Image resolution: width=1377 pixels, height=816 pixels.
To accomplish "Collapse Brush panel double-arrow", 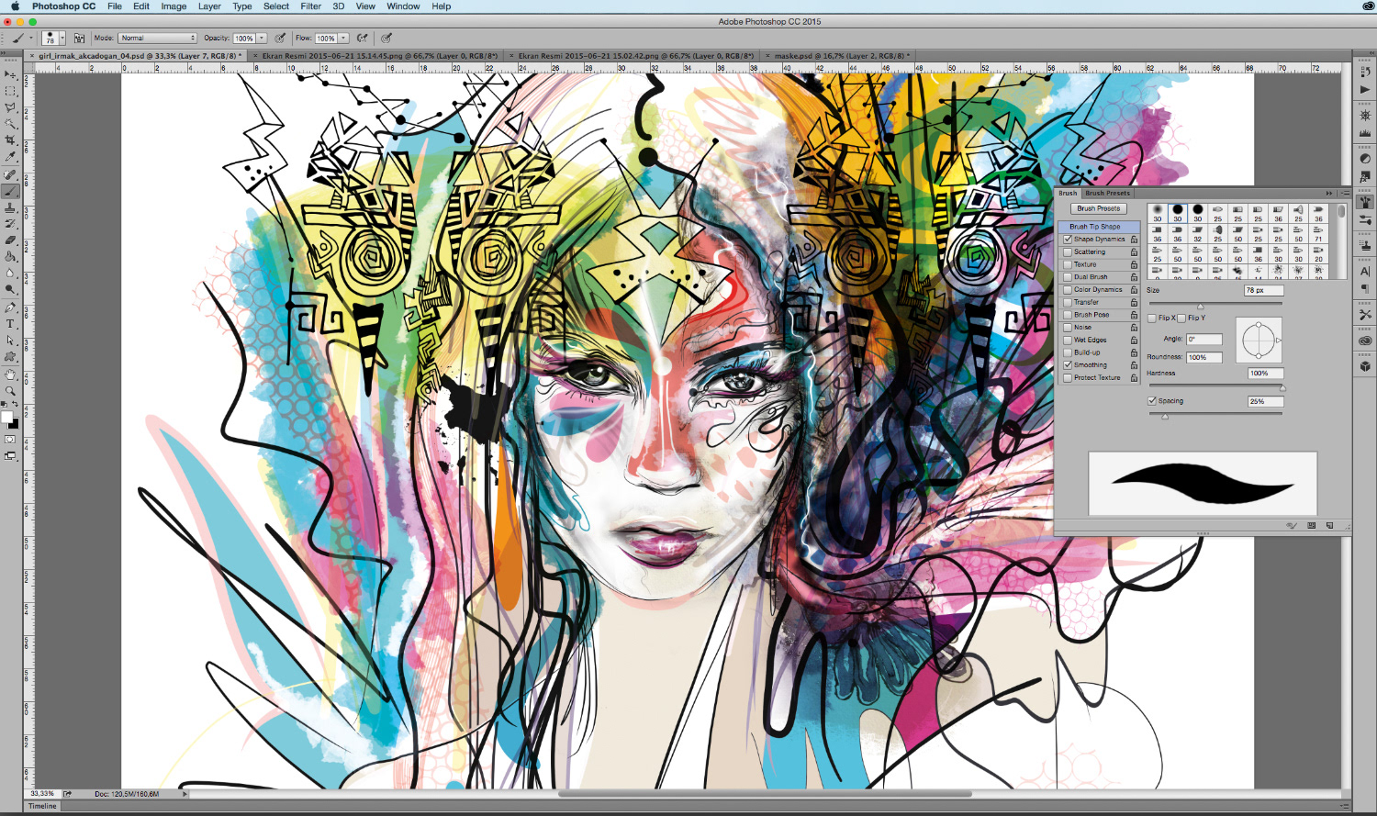I will pos(1329,193).
